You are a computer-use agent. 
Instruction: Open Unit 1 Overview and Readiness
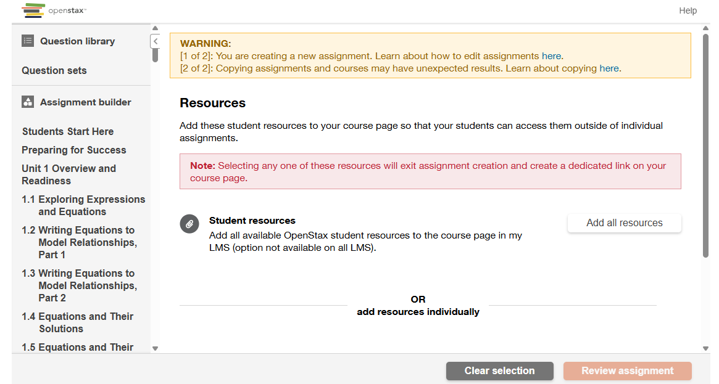pos(69,174)
